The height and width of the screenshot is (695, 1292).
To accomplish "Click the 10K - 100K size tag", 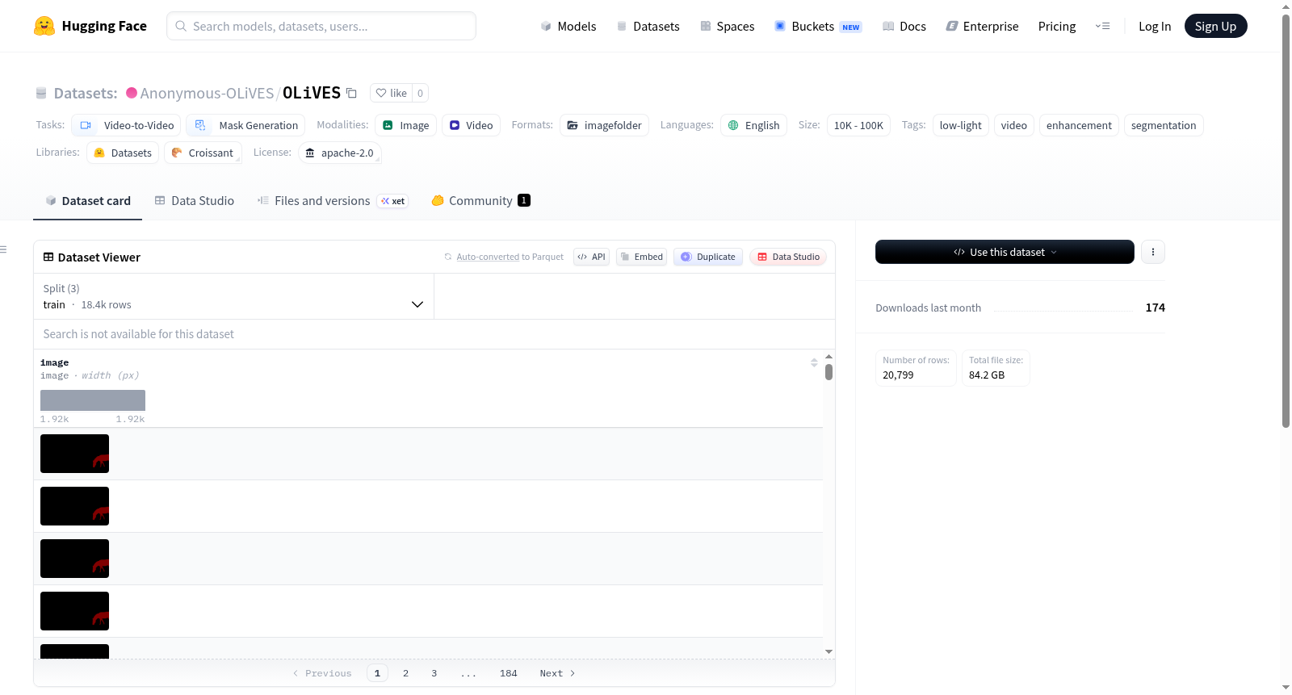I will [858, 125].
